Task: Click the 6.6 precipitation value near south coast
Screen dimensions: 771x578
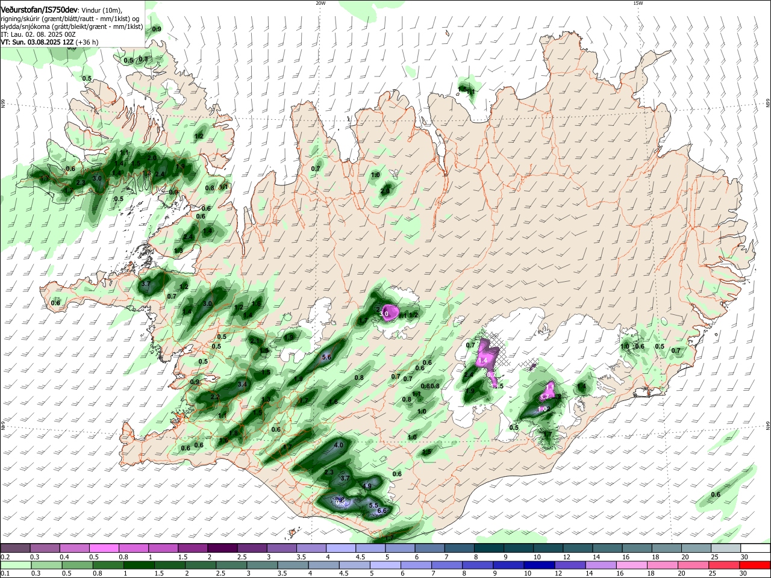Action: tap(381, 511)
